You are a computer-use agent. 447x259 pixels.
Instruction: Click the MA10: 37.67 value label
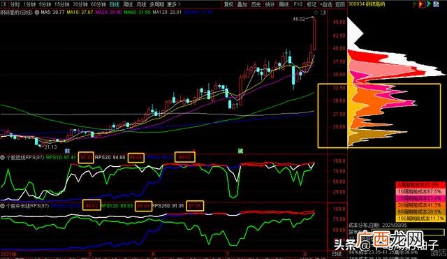[80, 13]
